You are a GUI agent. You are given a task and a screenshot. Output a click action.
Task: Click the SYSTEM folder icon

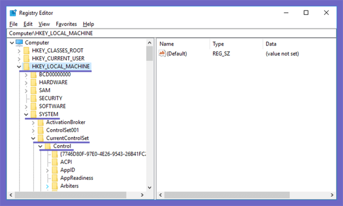pos(33,114)
